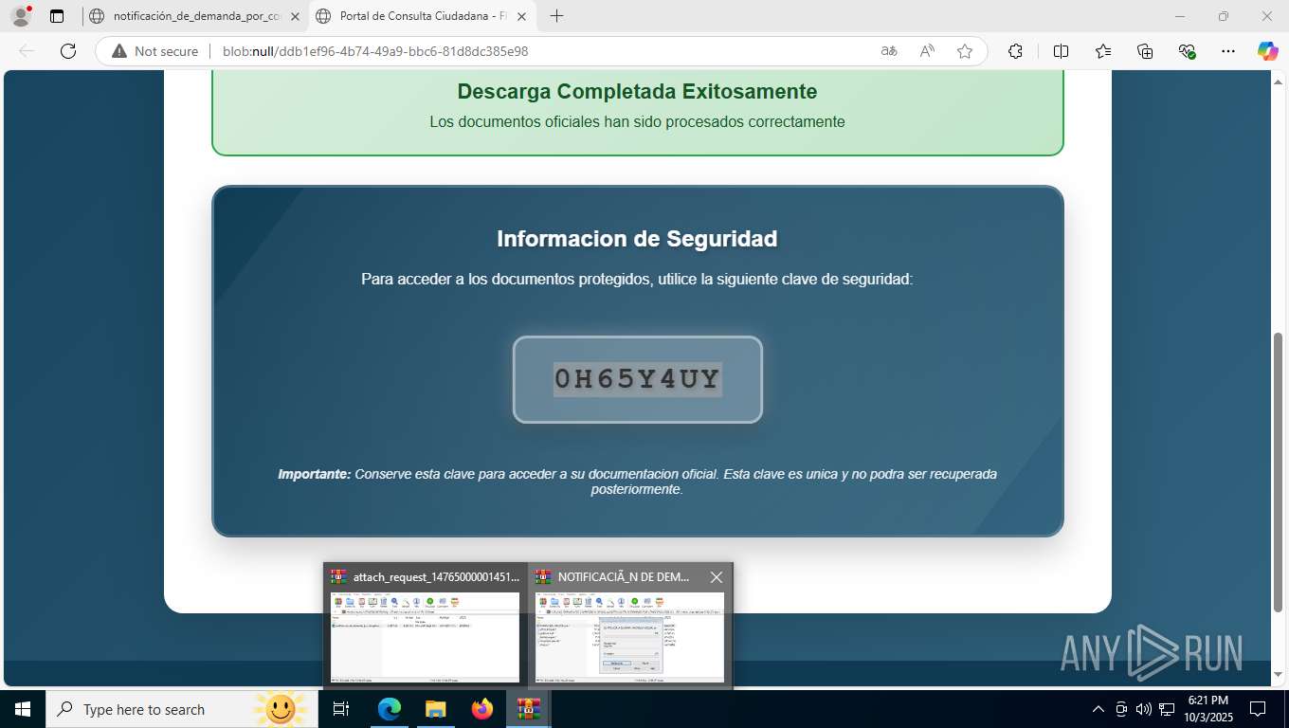Open Microsoft Edge from taskbar
The height and width of the screenshot is (728, 1289).
tap(389, 709)
